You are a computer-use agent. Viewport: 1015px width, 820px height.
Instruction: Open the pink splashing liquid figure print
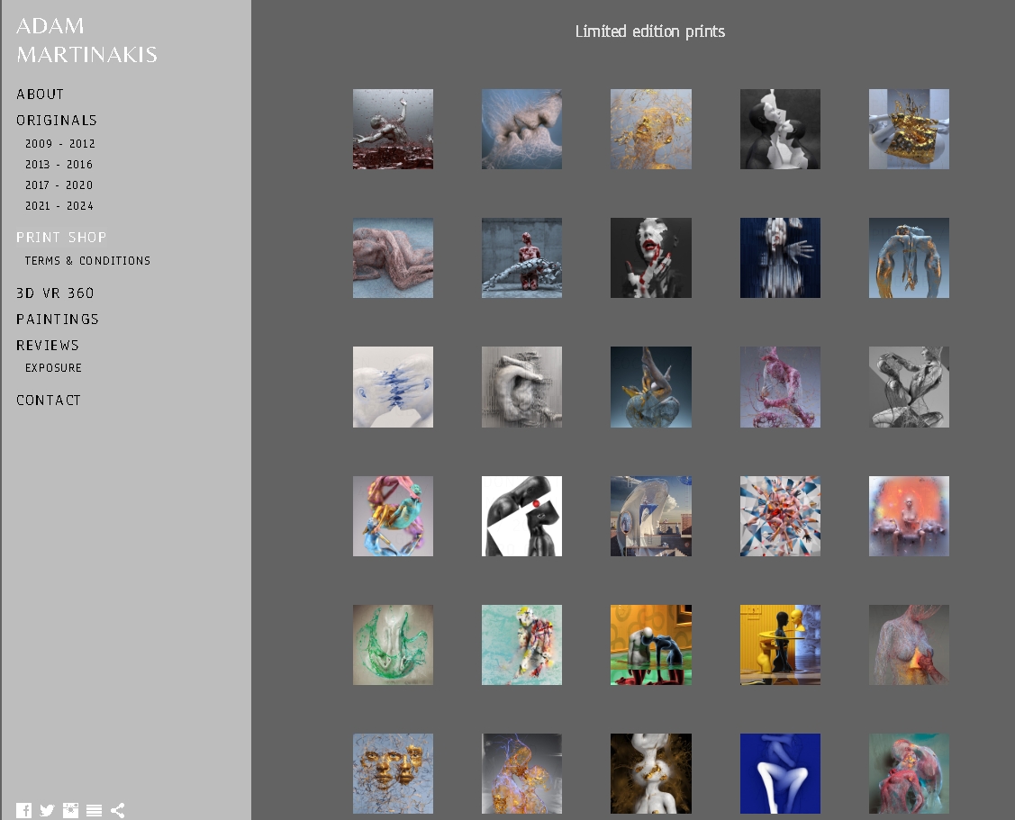pos(780,387)
